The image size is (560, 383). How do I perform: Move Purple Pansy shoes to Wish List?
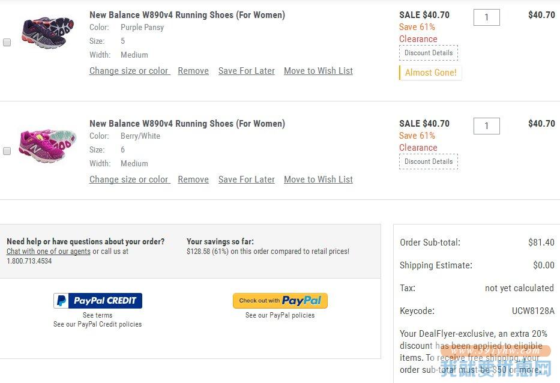318,71
